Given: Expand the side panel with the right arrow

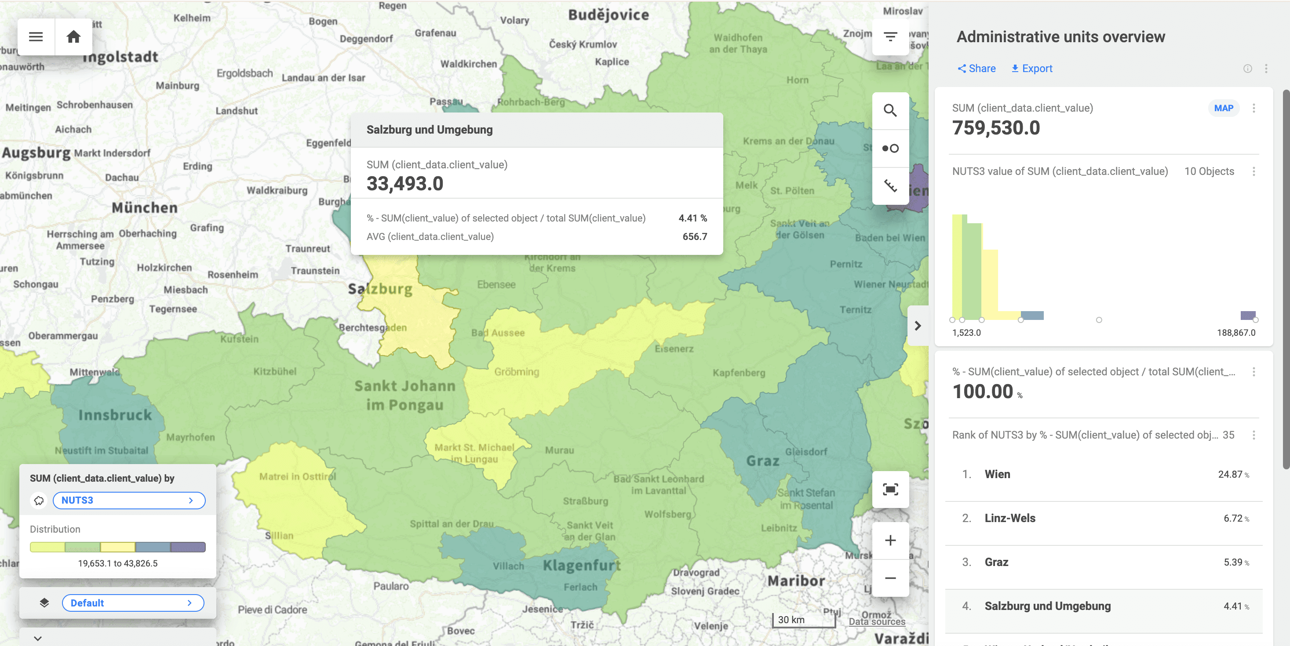Looking at the screenshot, I should [x=918, y=325].
